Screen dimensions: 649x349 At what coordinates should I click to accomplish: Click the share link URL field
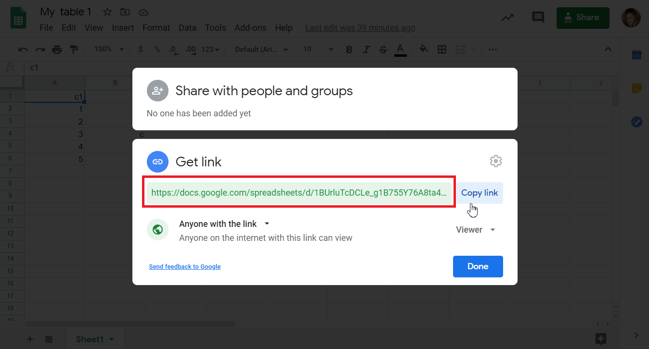[x=299, y=193]
